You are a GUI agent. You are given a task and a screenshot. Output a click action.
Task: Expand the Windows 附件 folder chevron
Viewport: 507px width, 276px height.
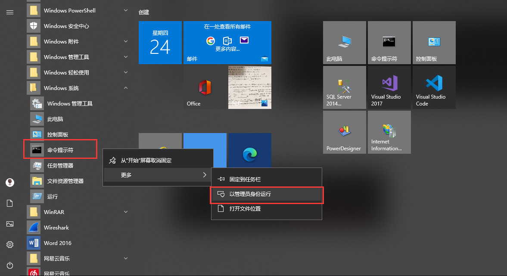point(126,41)
